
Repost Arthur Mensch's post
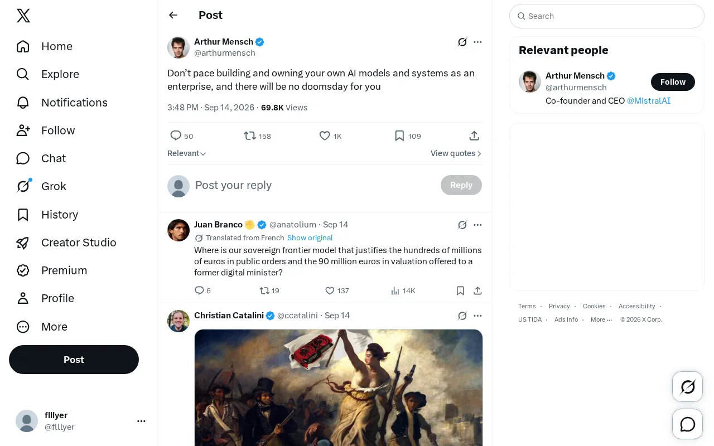[257, 136]
